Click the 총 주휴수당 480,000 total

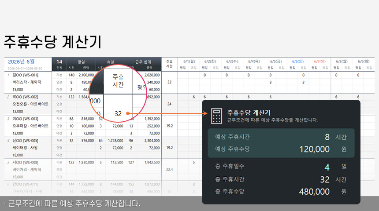coord(314,192)
